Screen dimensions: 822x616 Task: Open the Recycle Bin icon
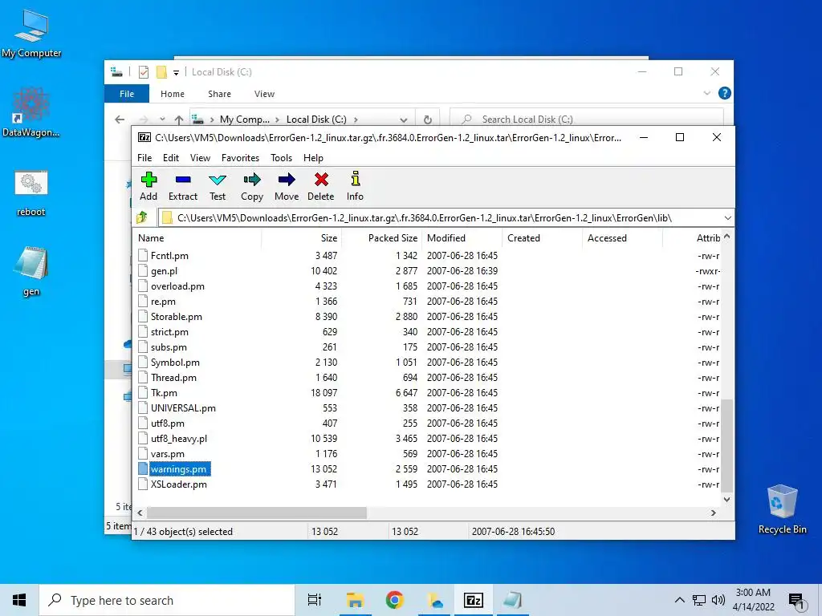click(782, 509)
